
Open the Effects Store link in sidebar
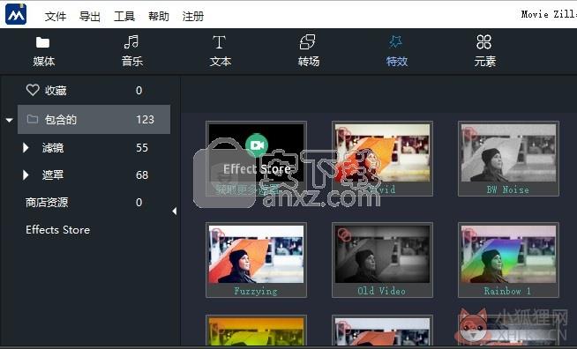point(57,230)
